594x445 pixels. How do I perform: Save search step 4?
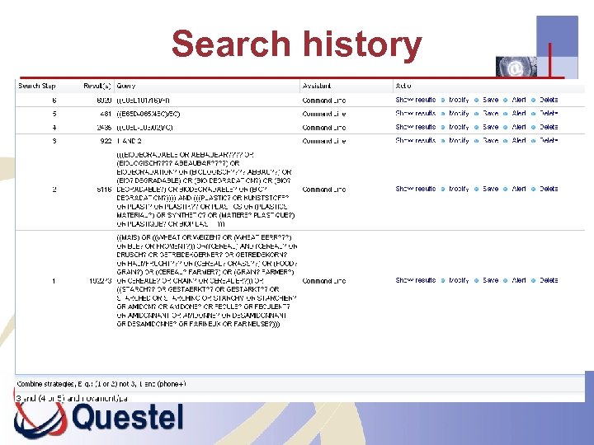pyautogui.click(x=491, y=127)
